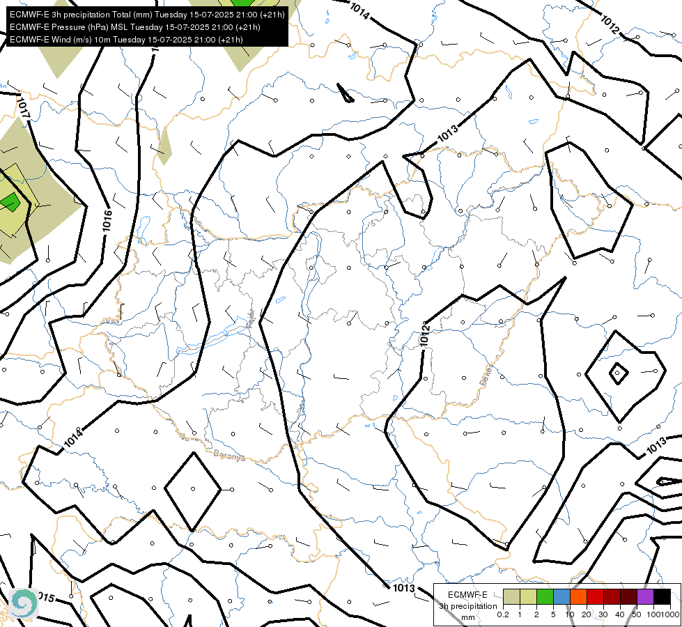The height and width of the screenshot is (627, 682).
Task: Click the 1017 isobar label
Action: [x=22, y=107]
